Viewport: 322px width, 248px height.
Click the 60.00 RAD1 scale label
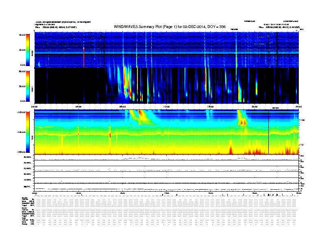pyautogui.click(x=22, y=71)
